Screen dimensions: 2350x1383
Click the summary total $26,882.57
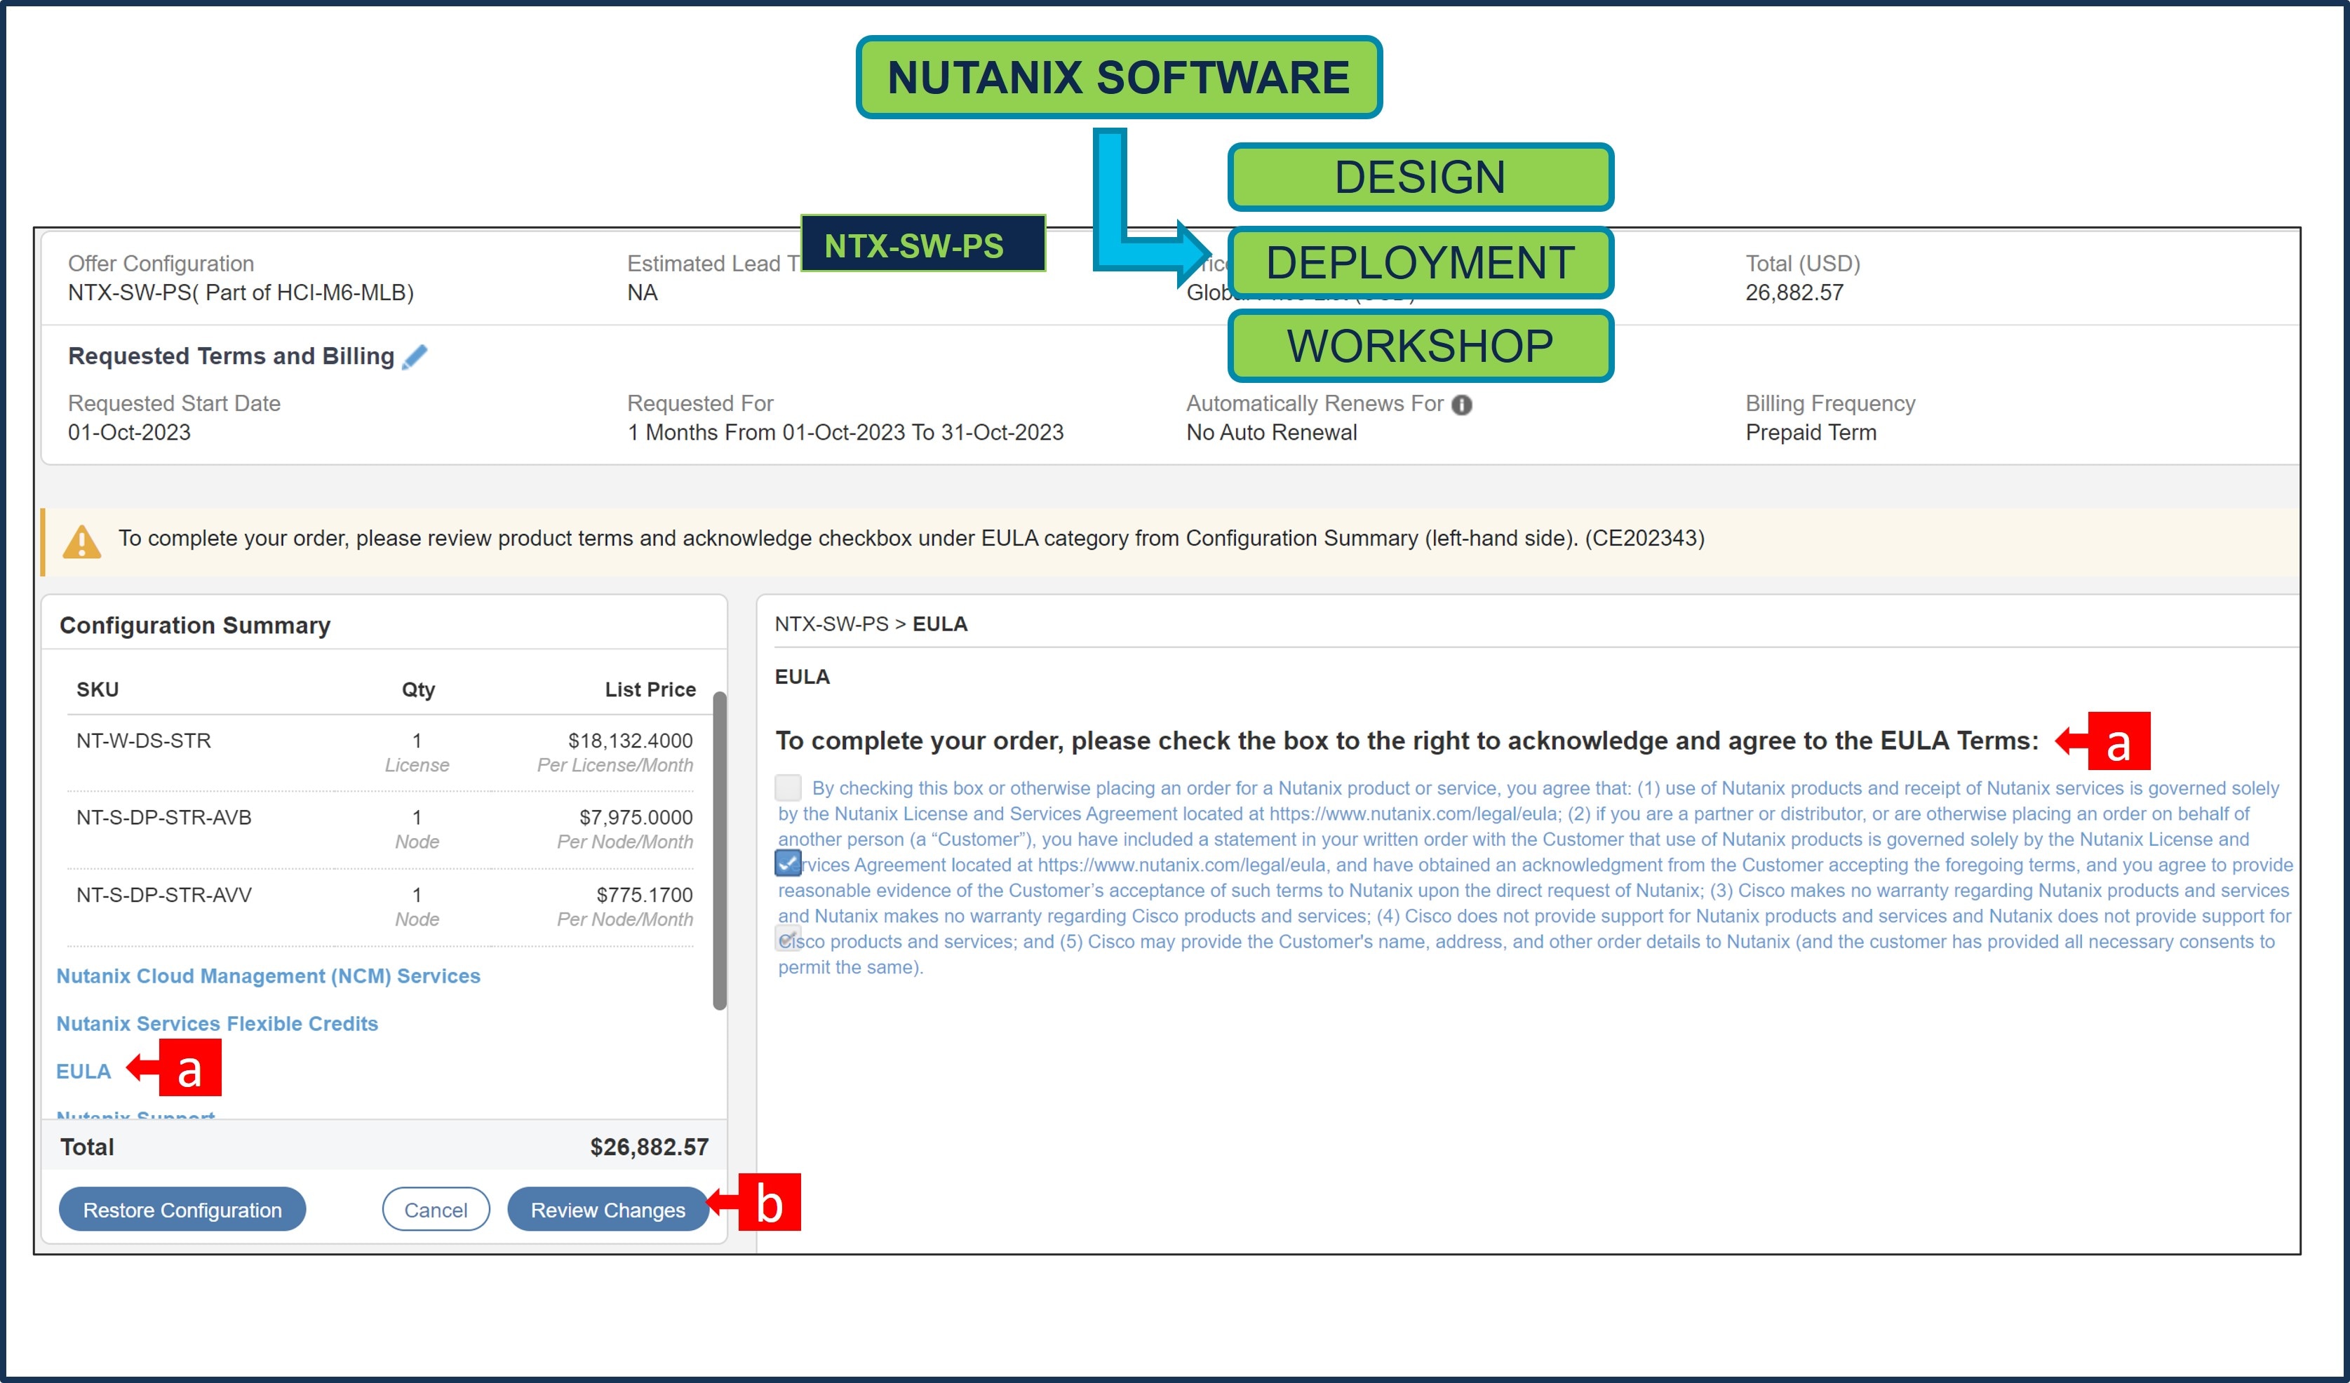coord(649,1147)
